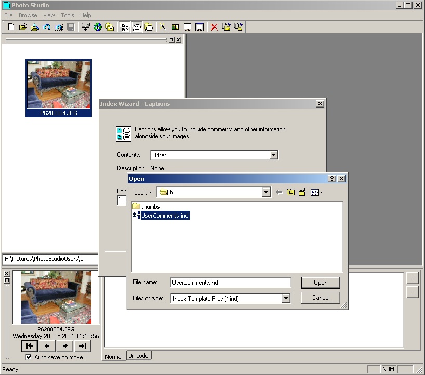The image size is (425, 375).
Task: Click the Open button in dialog
Action: click(x=321, y=283)
